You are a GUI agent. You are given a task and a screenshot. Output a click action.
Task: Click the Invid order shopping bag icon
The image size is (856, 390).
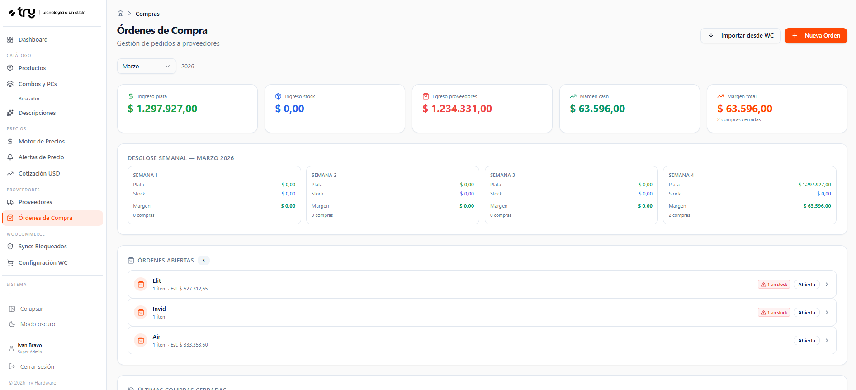(141, 313)
